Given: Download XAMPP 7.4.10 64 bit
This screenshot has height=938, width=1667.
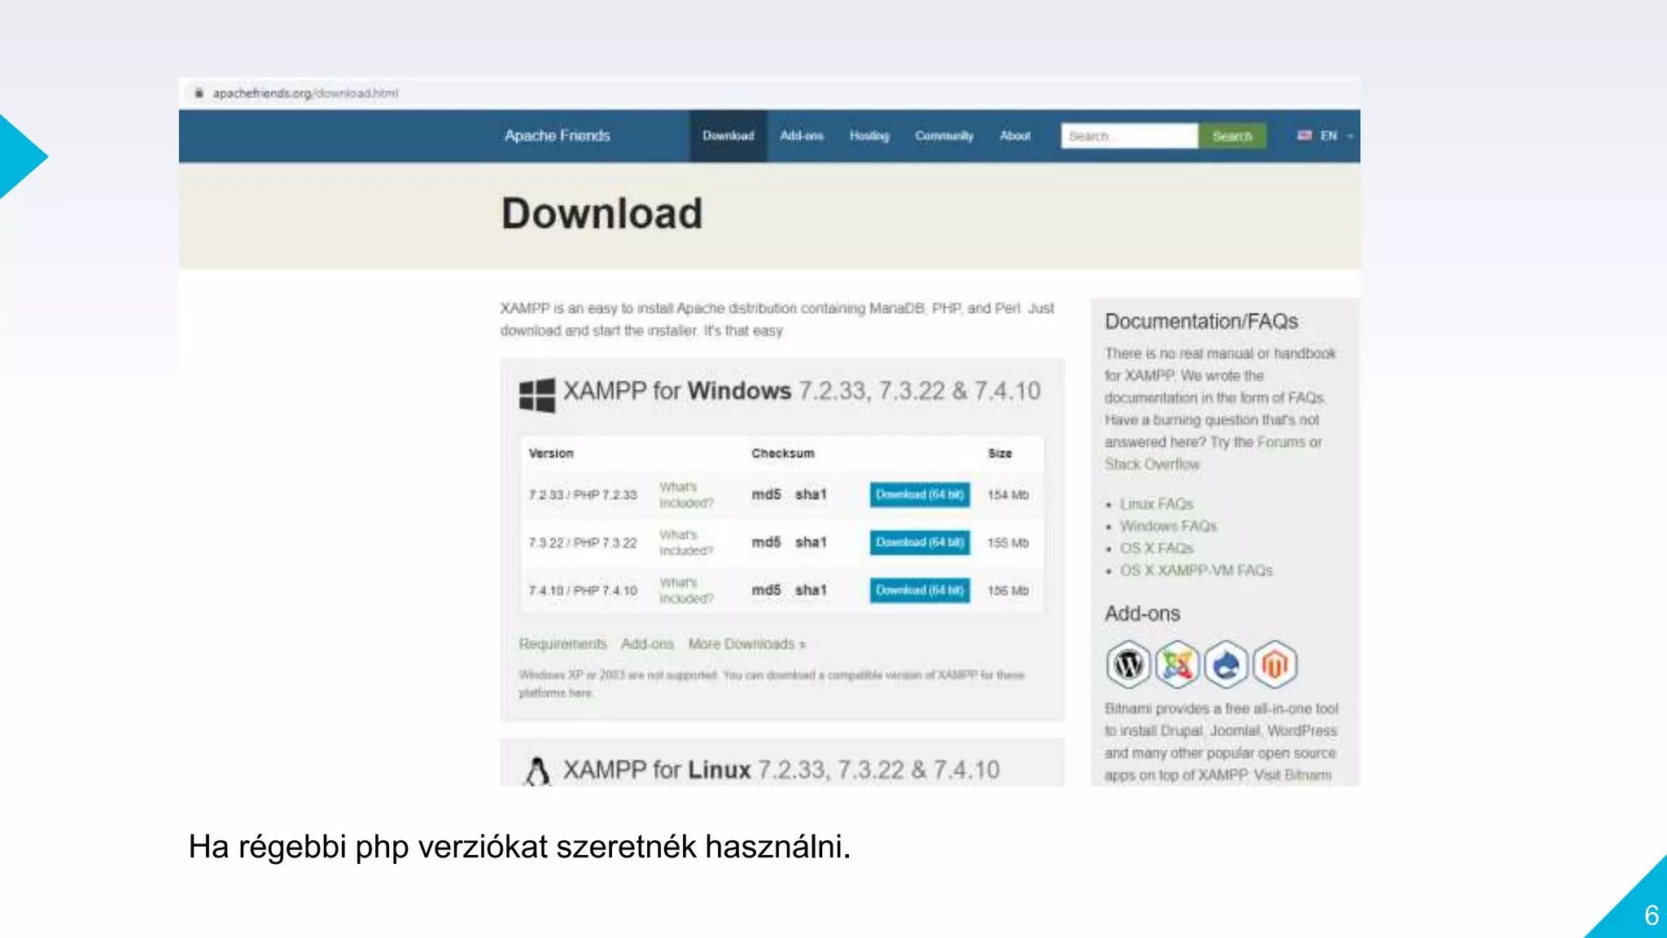Looking at the screenshot, I should coord(920,590).
